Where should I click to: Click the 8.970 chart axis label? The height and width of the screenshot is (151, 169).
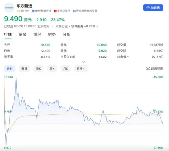(x=8, y=148)
